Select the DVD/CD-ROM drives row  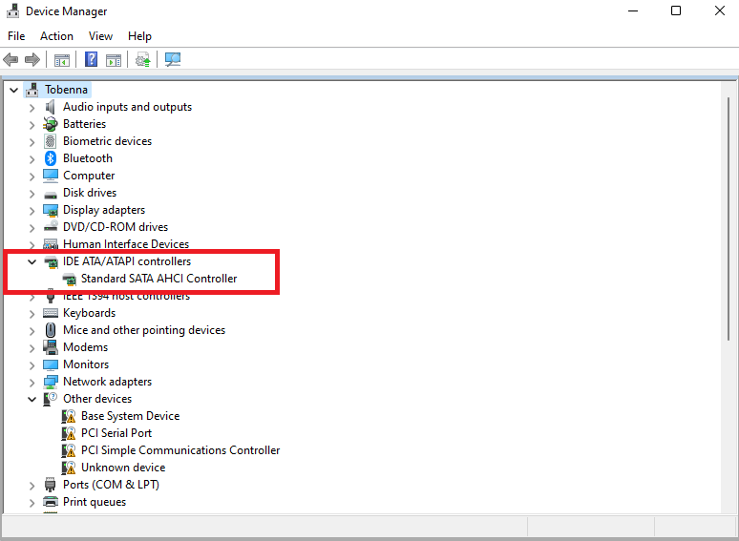pos(116,227)
